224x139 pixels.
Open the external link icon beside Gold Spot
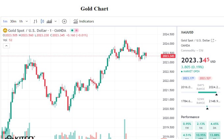coord(212,40)
